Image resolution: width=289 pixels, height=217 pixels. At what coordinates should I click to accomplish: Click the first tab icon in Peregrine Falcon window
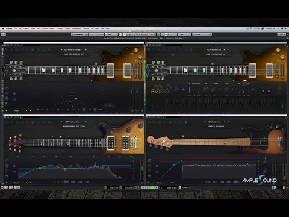pyautogui.click(x=7, y=122)
